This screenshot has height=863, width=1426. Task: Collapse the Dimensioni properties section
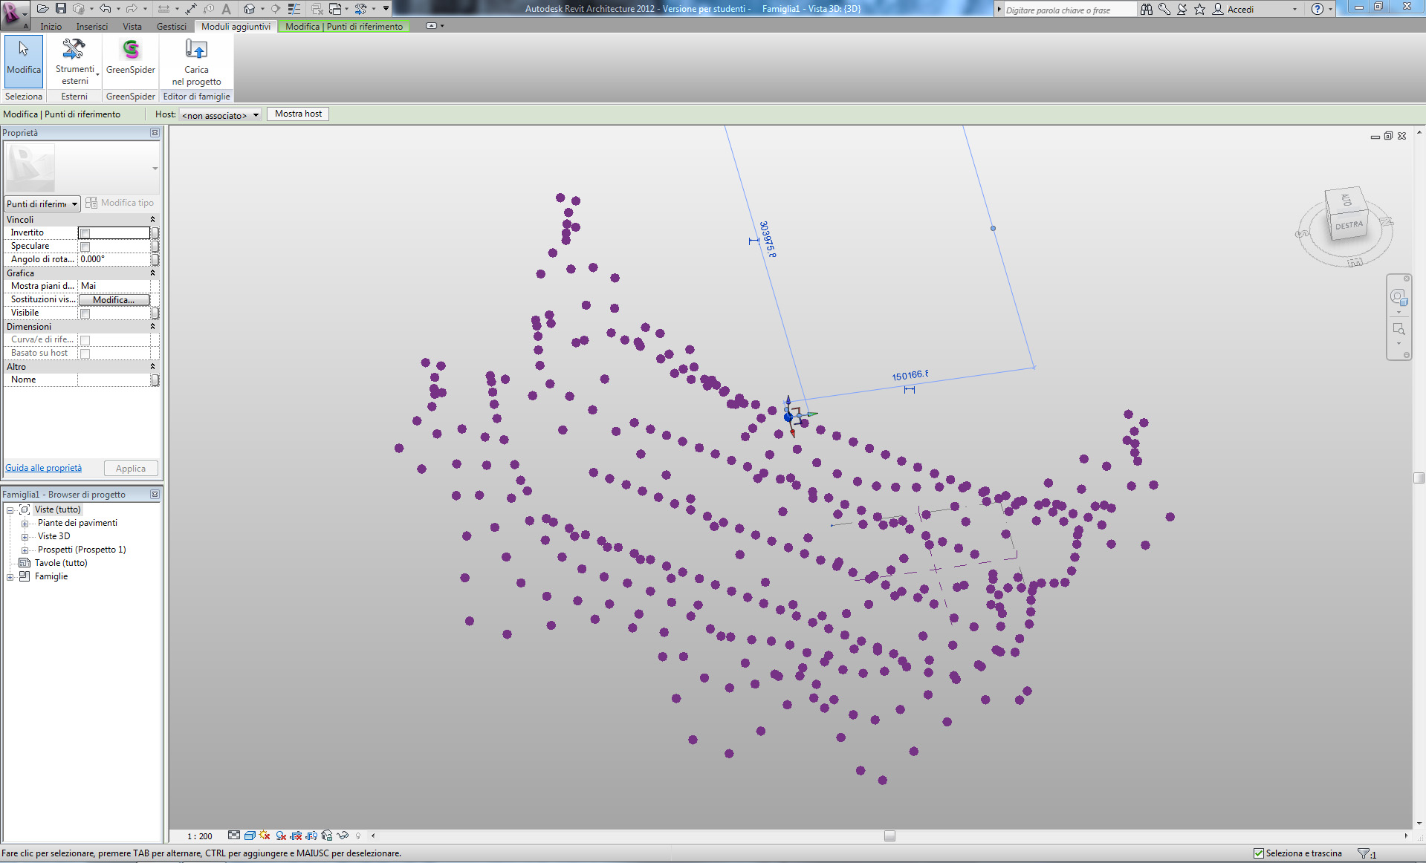click(x=153, y=327)
